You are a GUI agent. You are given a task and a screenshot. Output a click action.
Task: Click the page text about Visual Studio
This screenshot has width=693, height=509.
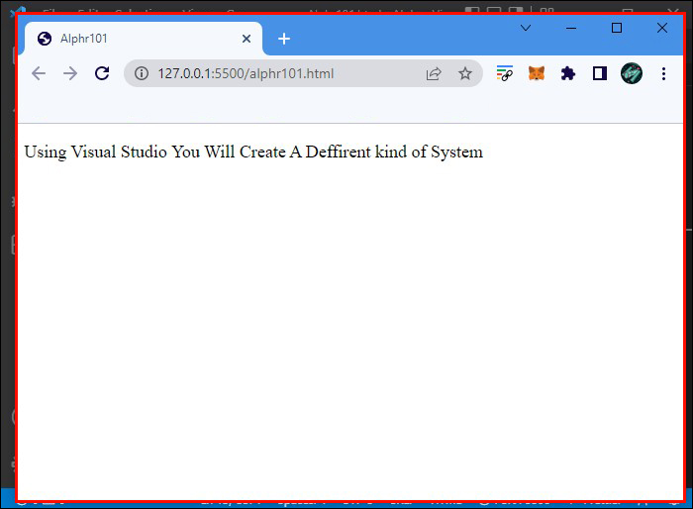coord(253,152)
